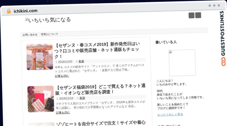Click the 2018/12/18 post date
The height and width of the screenshot is (126, 227).
(66, 98)
